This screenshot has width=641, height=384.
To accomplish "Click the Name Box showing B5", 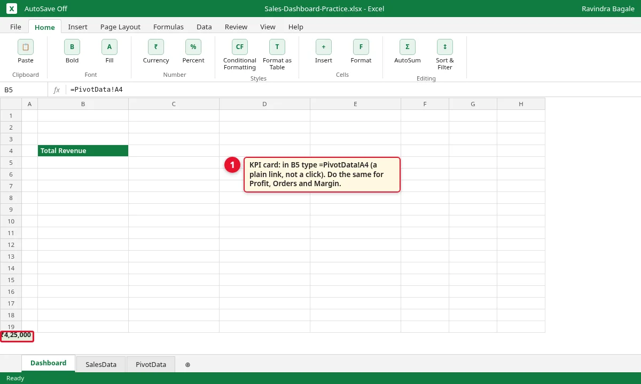I will [24, 90].
